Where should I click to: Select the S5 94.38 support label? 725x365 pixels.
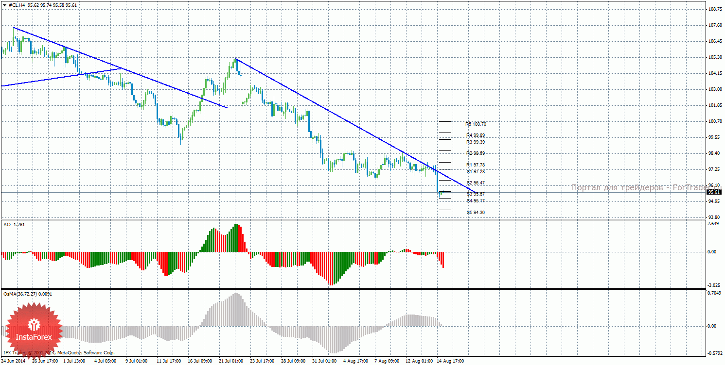[476, 213]
